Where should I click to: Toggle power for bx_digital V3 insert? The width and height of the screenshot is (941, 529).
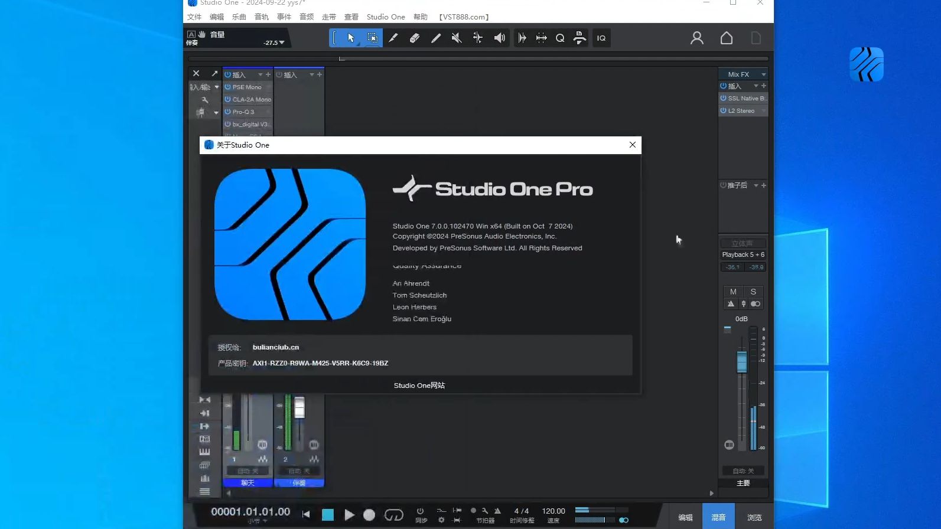pyautogui.click(x=227, y=124)
